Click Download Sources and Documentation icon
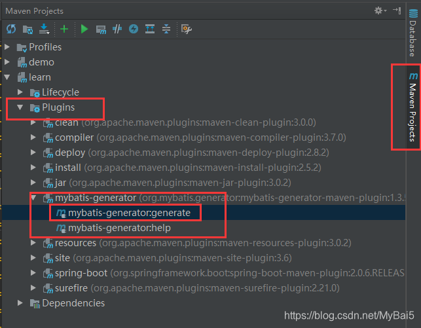Screen dimensions: 421x328 click(44, 29)
